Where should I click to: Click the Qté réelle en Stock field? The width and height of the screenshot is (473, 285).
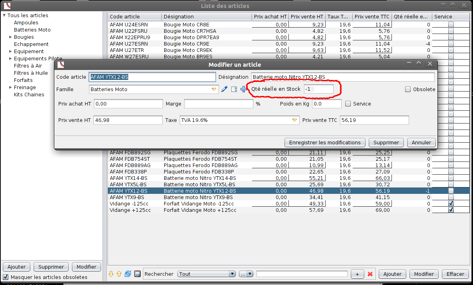pos(318,89)
